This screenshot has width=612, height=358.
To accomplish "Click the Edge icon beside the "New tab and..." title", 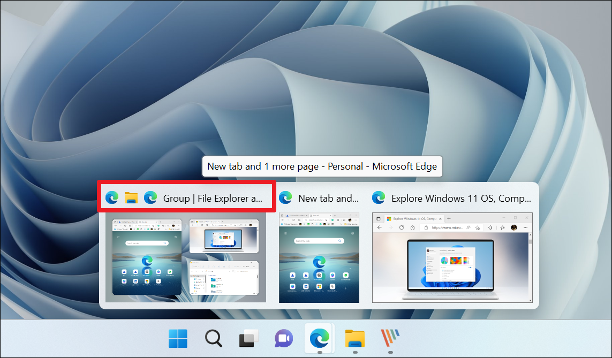I will [x=286, y=198].
